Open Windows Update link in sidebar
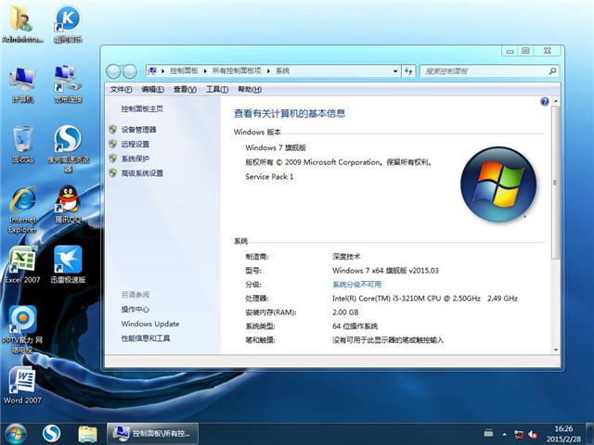 point(150,324)
